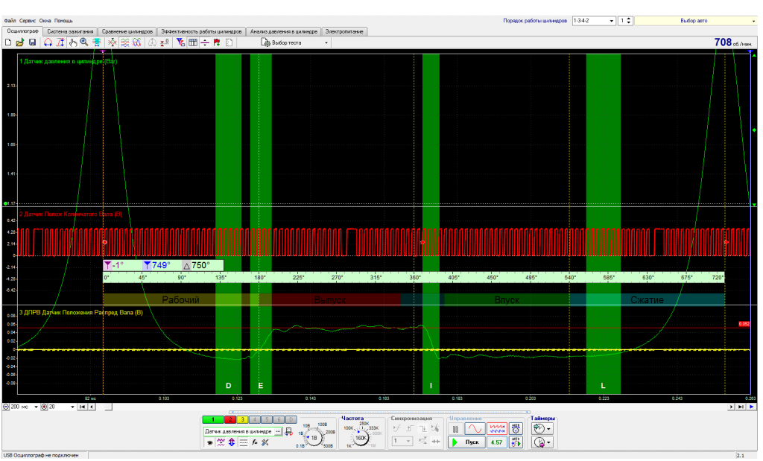Open the Сервис menu
The width and height of the screenshot is (763, 461).
(x=28, y=21)
